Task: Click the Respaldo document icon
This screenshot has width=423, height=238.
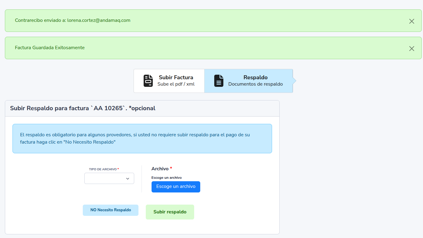Action: pyautogui.click(x=218, y=81)
